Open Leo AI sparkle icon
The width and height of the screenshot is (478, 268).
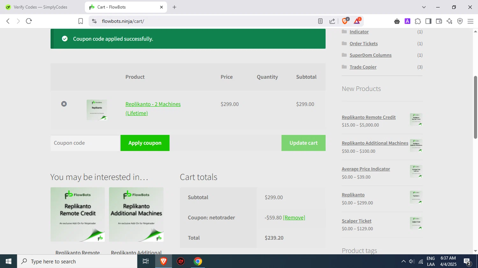[449, 21]
